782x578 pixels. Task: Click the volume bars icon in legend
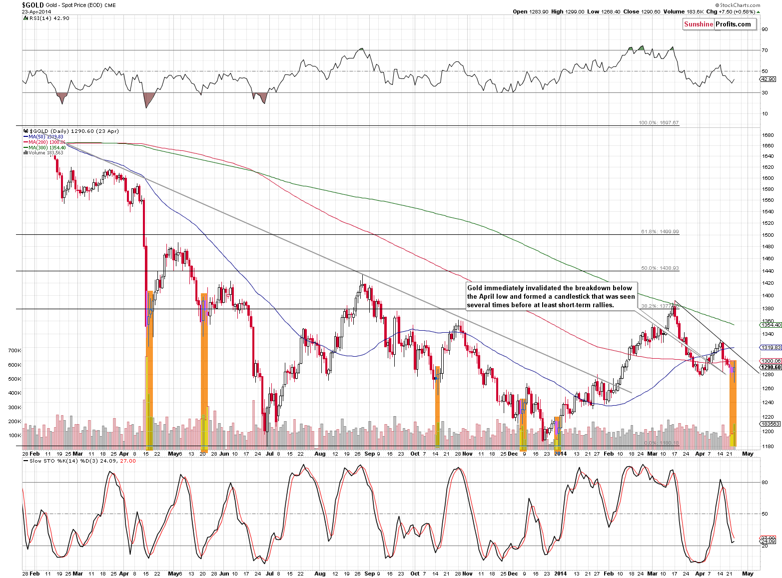pyautogui.click(x=25, y=153)
